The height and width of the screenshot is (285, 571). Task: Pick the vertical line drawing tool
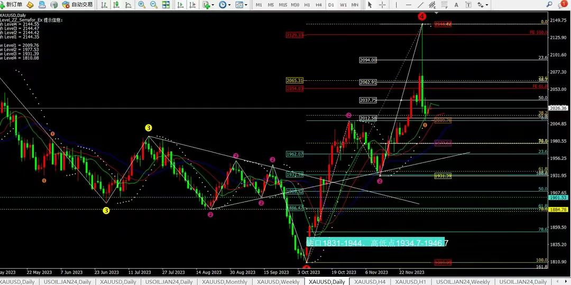396,5
